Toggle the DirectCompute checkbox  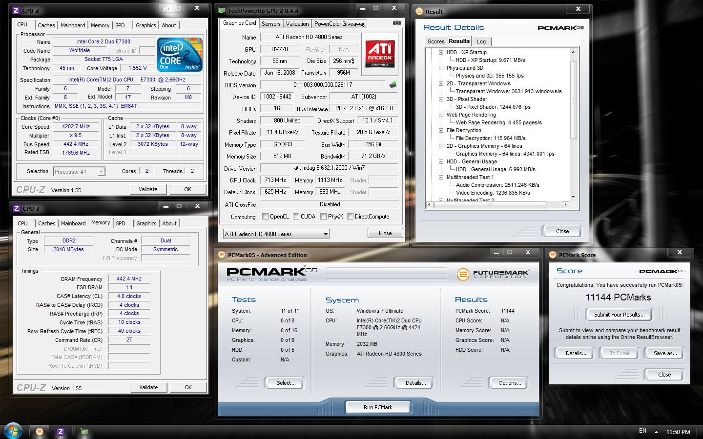point(350,217)
